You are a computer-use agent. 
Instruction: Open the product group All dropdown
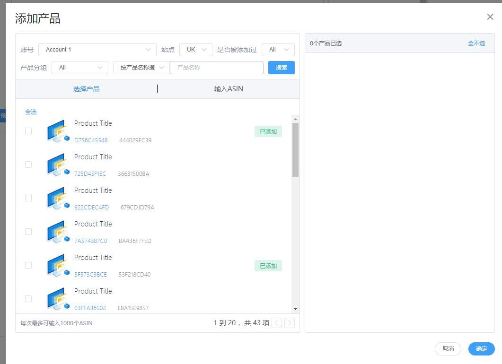click(x=79, y=68)
